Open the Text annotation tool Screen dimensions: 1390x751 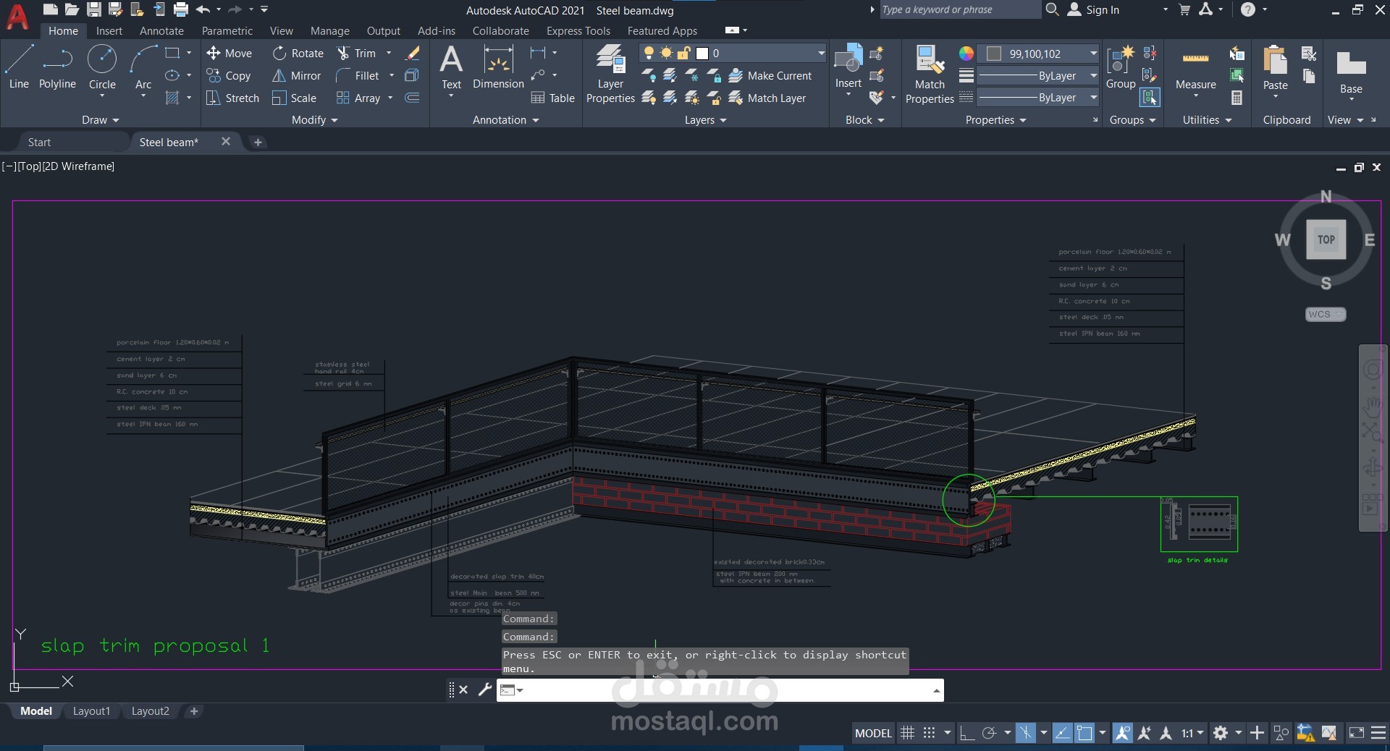451,67
